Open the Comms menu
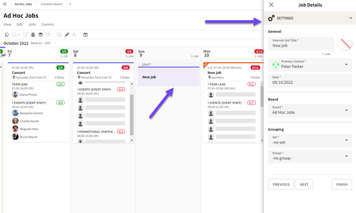The height and width of the screenshot is (213, 356). [47, 24]
